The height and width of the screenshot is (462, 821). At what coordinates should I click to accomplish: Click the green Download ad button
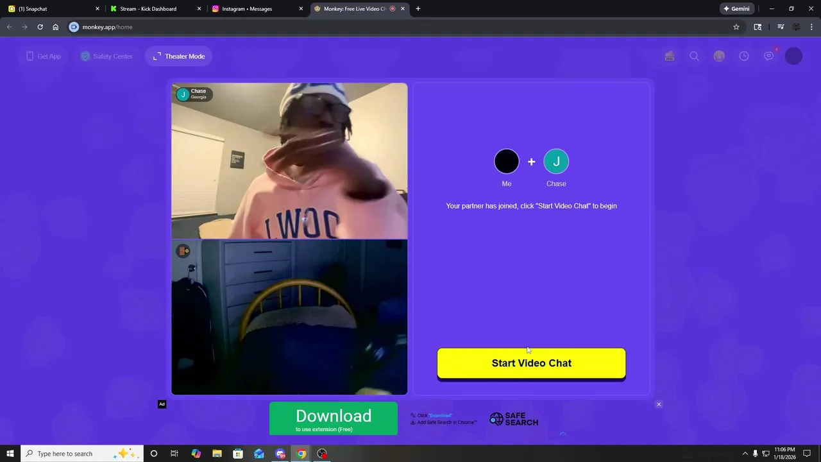pos(334,418)
